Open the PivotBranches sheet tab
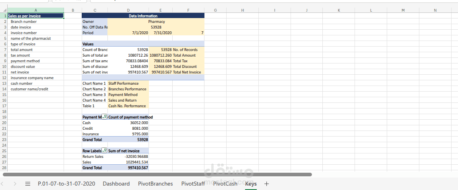 155,184
